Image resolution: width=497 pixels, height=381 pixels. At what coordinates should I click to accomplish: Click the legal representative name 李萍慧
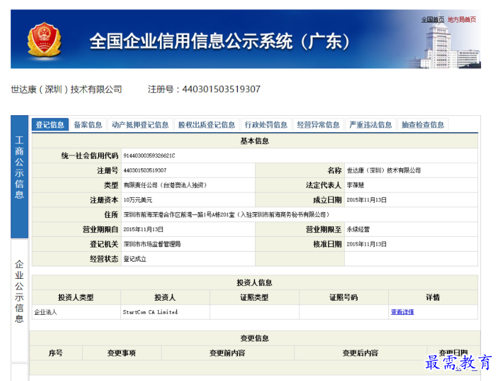point(355,185)
